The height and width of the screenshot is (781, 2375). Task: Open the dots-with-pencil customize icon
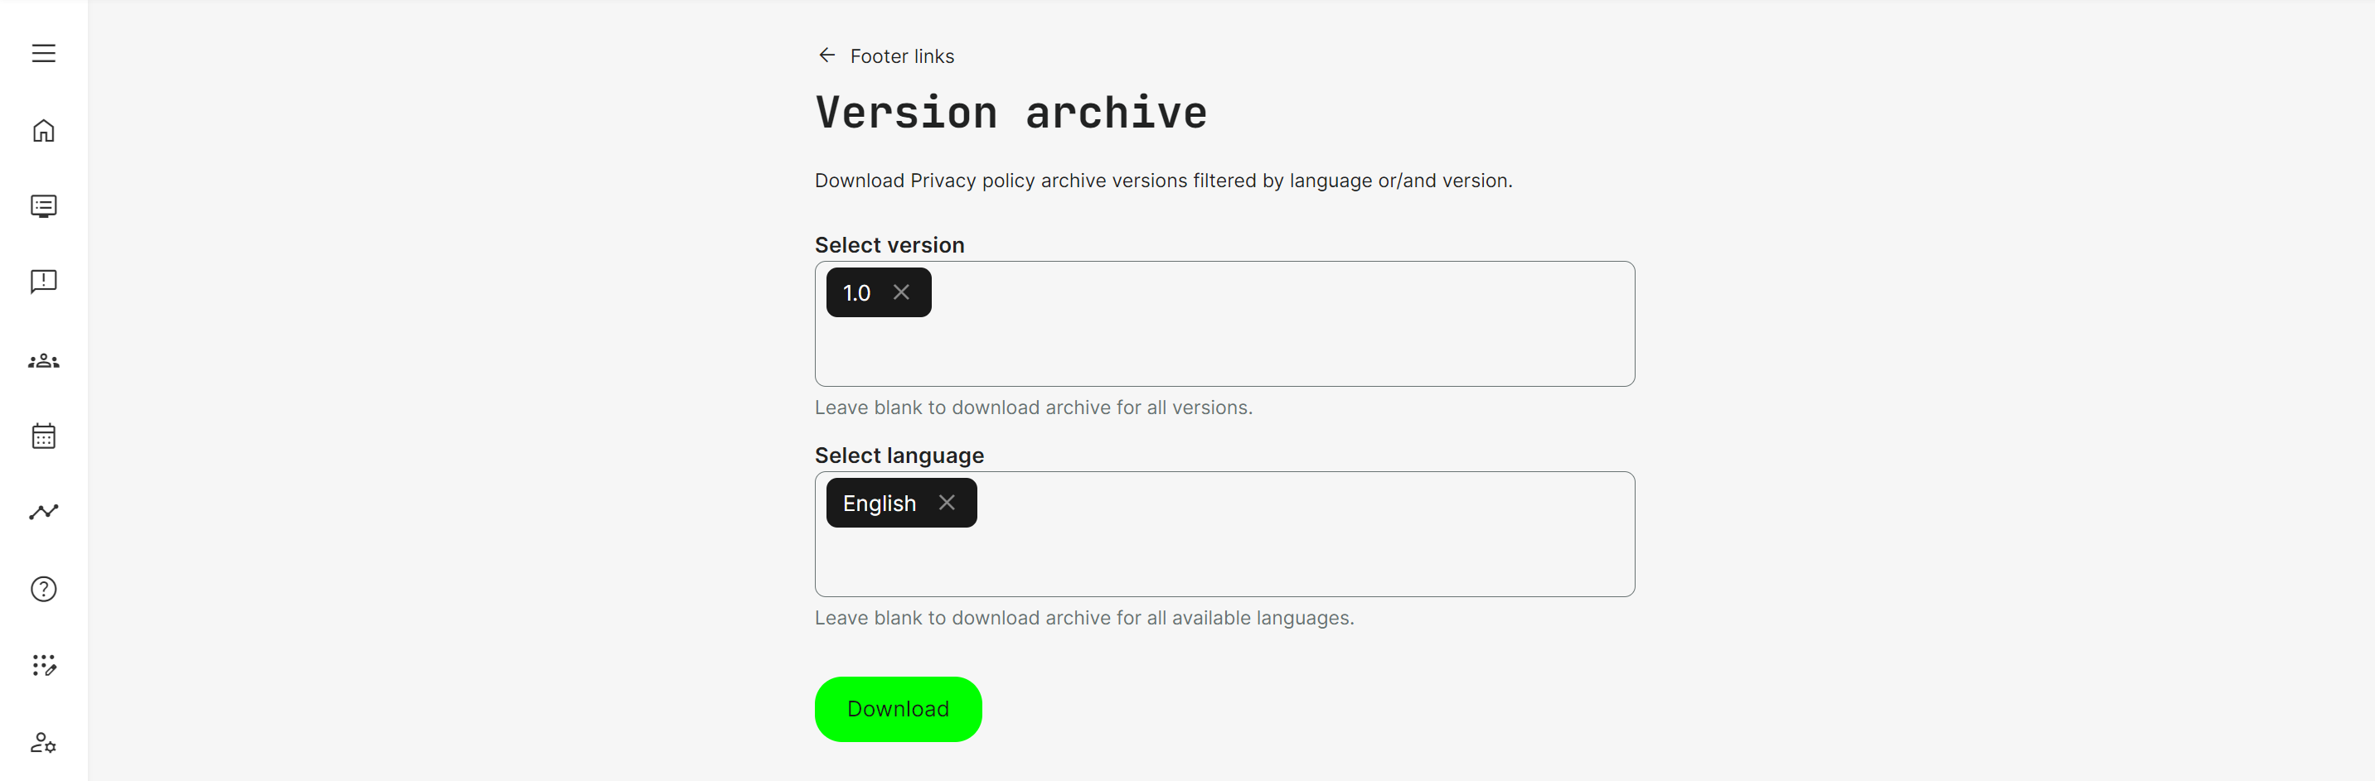(43, 665)
